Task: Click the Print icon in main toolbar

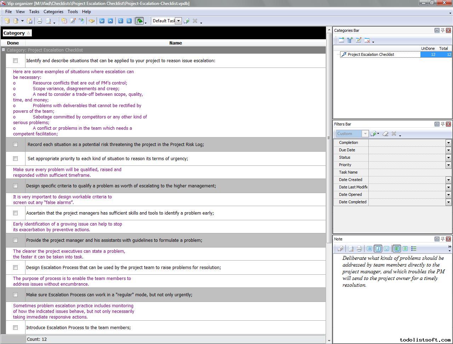Action: 40,21
